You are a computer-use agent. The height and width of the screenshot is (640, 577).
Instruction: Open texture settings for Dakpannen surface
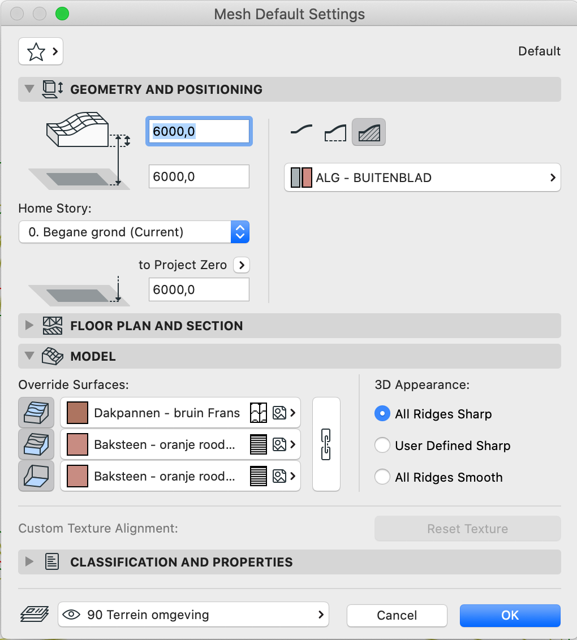[279, 413]
